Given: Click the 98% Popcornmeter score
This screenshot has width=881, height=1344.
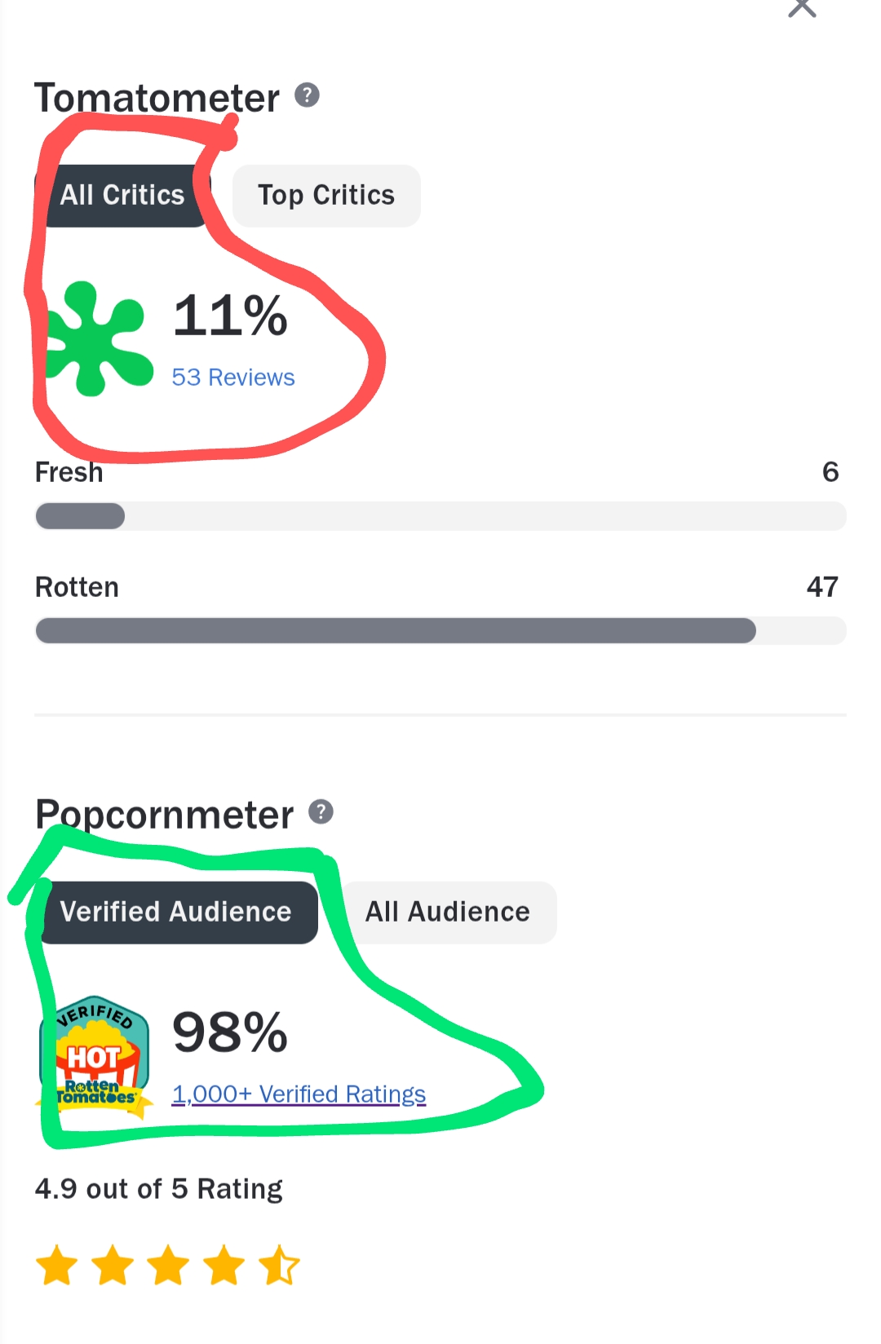Looking at the screenshot, I should 230,1032.
